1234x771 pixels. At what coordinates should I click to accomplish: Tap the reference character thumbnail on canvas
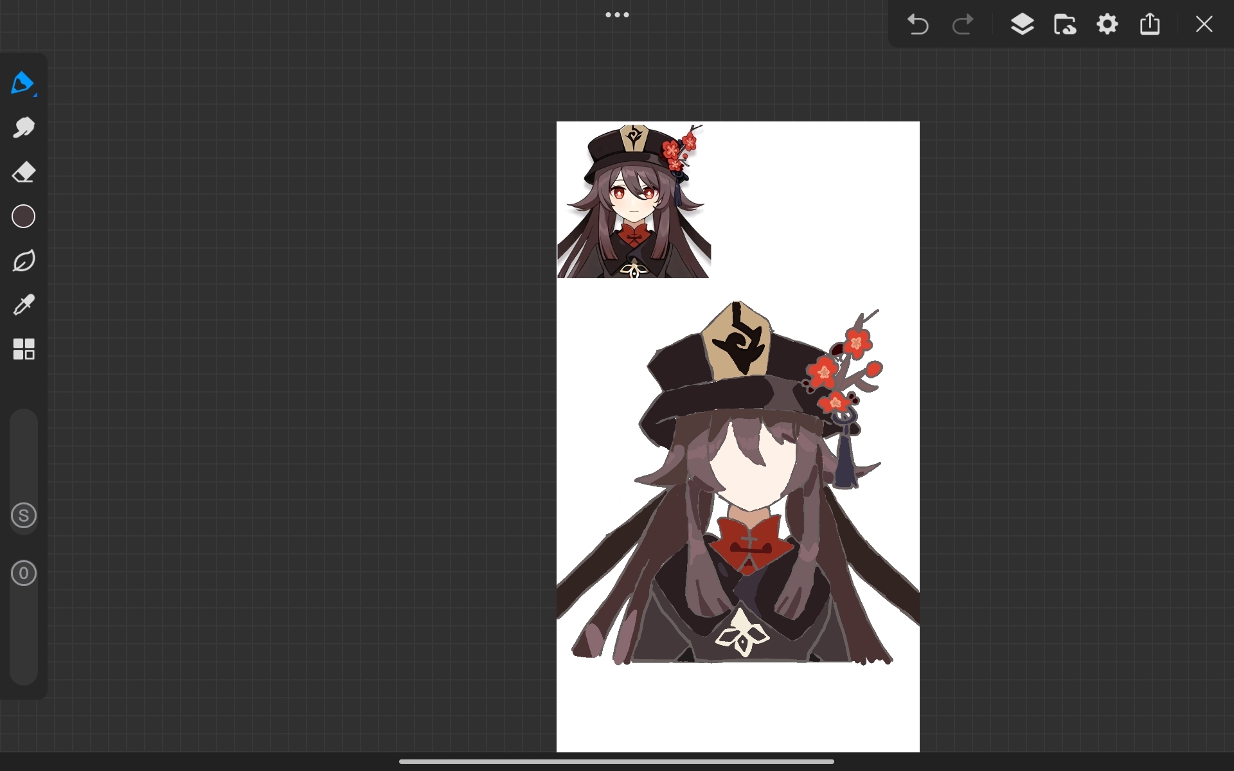[634, 200]
